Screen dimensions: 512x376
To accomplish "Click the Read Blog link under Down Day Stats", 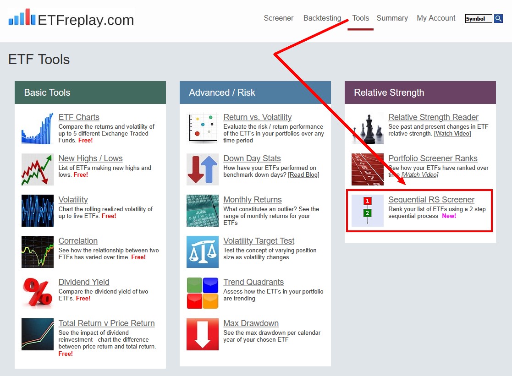I will pyautogui.click(x=304, y=174).
